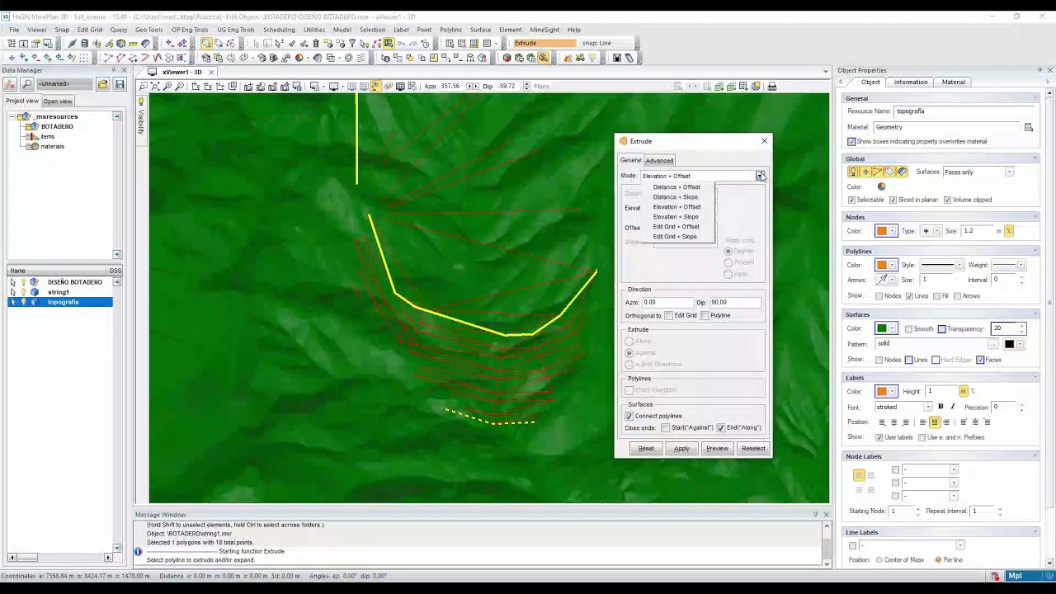
Task: Toggle Show boxes indicating property overwrites checkbox
Action: [x=852, y=141]
